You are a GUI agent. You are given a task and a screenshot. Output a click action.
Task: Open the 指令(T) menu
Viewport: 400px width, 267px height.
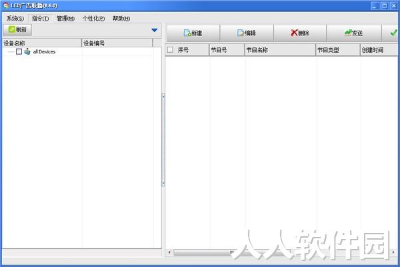[x=40, y=19]
